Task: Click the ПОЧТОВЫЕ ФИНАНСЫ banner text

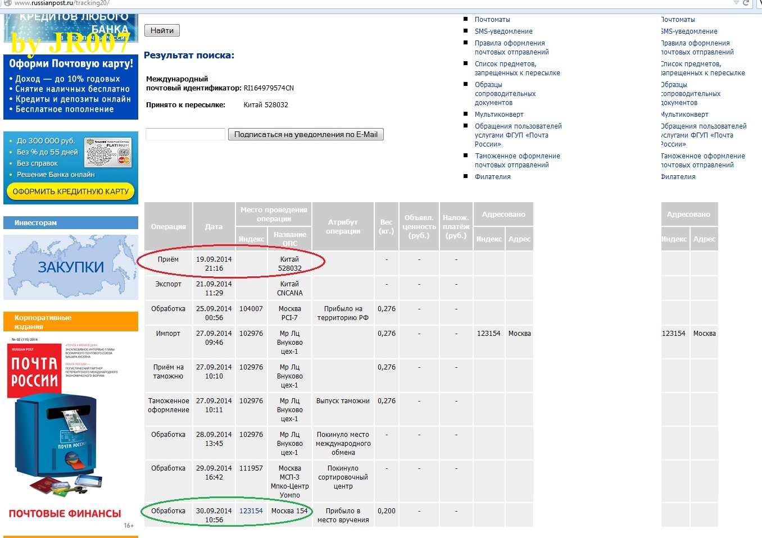Action: [65, 513]
